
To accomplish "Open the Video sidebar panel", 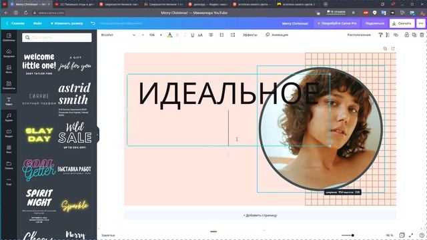I will (x=9, y=133).
